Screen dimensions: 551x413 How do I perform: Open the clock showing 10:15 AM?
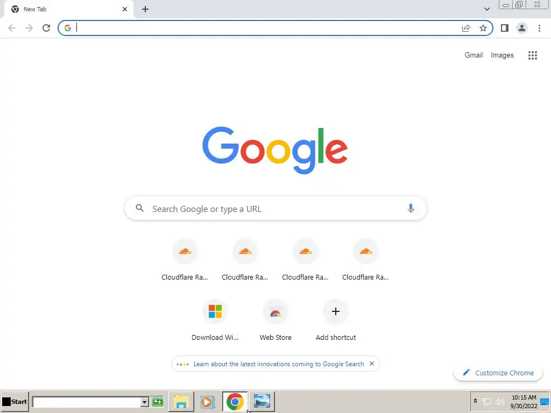tap(524, 402)
